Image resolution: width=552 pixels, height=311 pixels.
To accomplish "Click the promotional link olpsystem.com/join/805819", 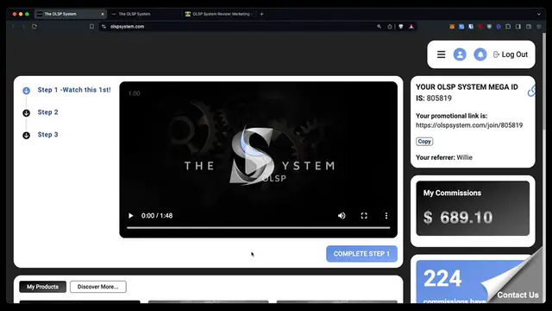I will click(469, 125).
